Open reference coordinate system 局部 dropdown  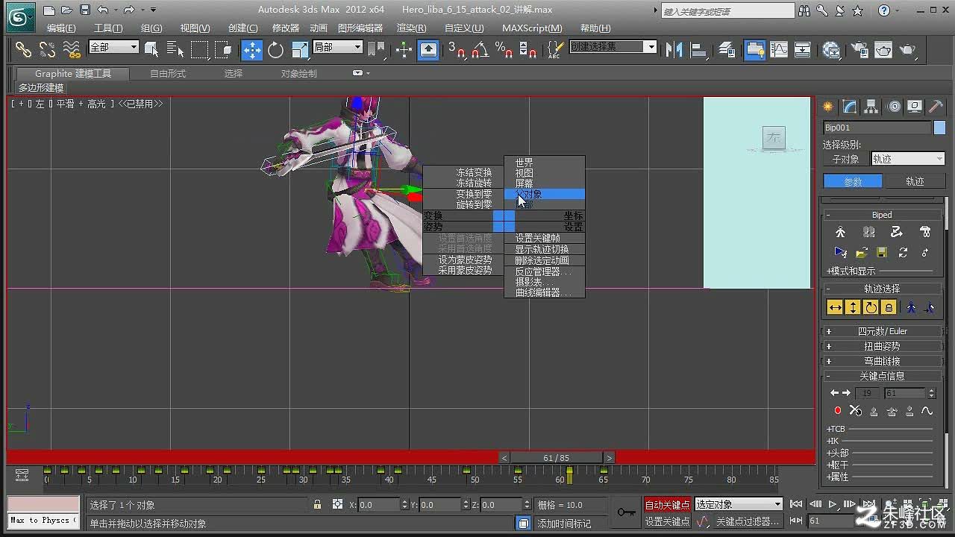(337, 47)
